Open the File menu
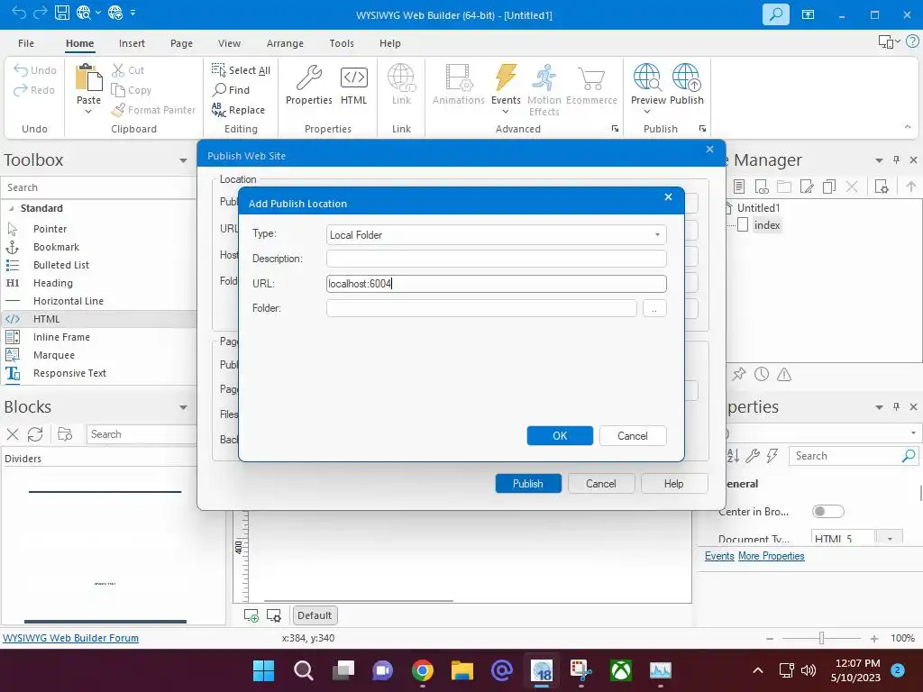The width and height of the screenshot is (923, 692). pyautogui.click(x=26, y=43)
